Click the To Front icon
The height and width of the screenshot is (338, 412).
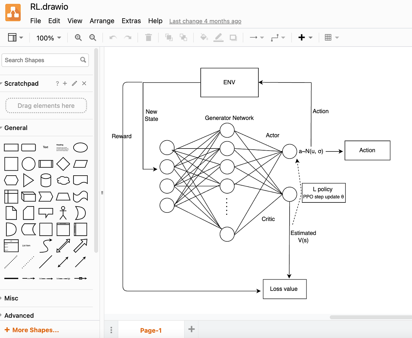click(169, 37)
